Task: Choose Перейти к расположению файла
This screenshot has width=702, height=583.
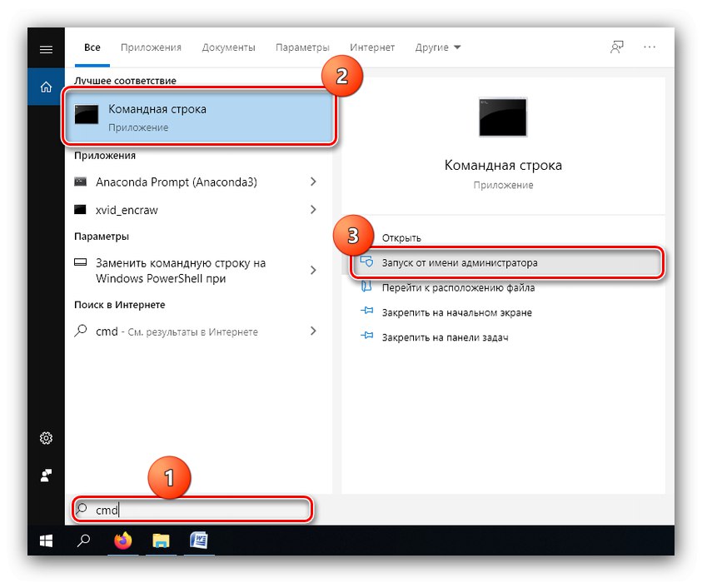Action: (459, 287)
